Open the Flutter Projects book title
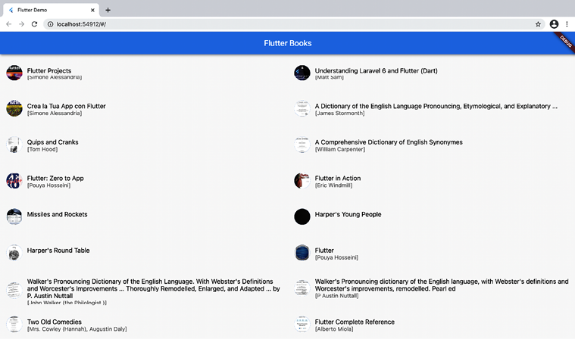 click(49, 70)
